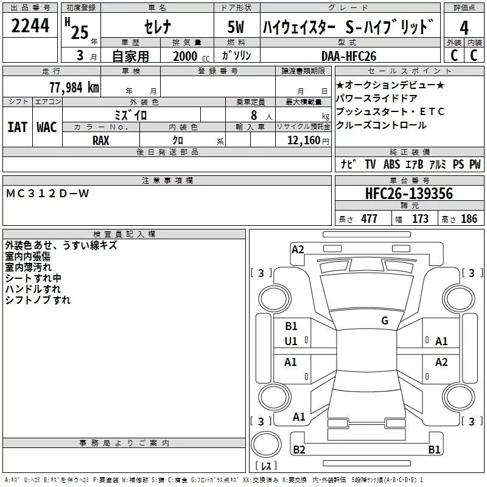Click the セールスポイント header

tap(409, 71)
